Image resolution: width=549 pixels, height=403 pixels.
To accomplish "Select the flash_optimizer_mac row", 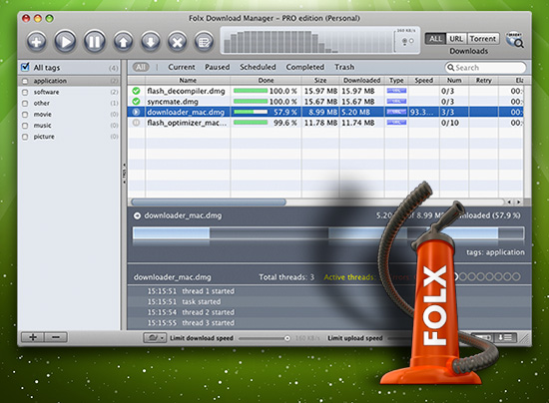I will point(325,123).
